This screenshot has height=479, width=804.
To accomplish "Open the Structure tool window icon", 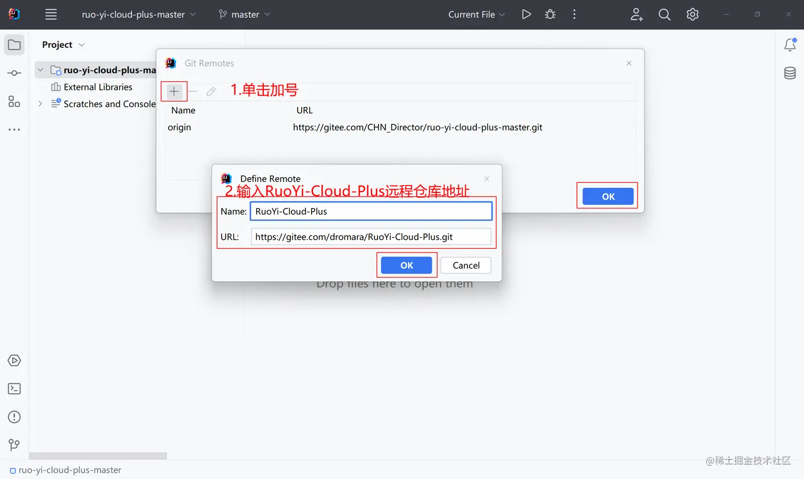I will (14, 101).
